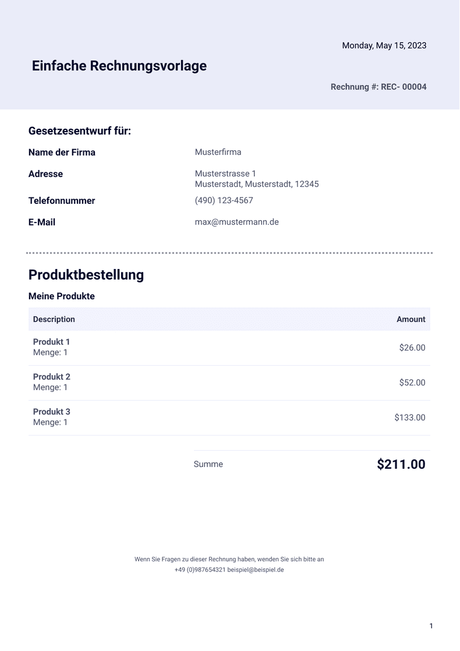Click the Produkt 3 price $133.00
Image resolution: width=460 pixels, height=651 pixels.
point(410,418)
